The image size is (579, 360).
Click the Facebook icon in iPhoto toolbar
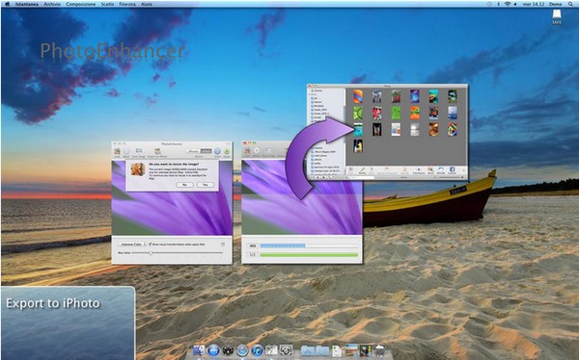point(452,170)
